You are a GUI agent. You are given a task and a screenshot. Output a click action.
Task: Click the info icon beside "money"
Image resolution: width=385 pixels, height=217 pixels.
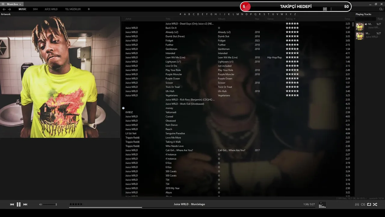(x=123, y=108)
